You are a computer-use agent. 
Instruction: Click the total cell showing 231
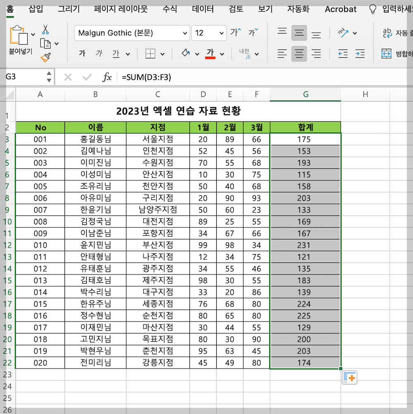point(306,245)
